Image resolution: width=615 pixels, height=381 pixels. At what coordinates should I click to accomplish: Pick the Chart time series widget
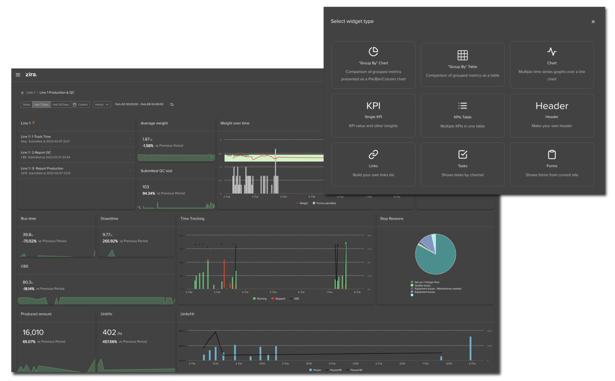click(552, 65)
